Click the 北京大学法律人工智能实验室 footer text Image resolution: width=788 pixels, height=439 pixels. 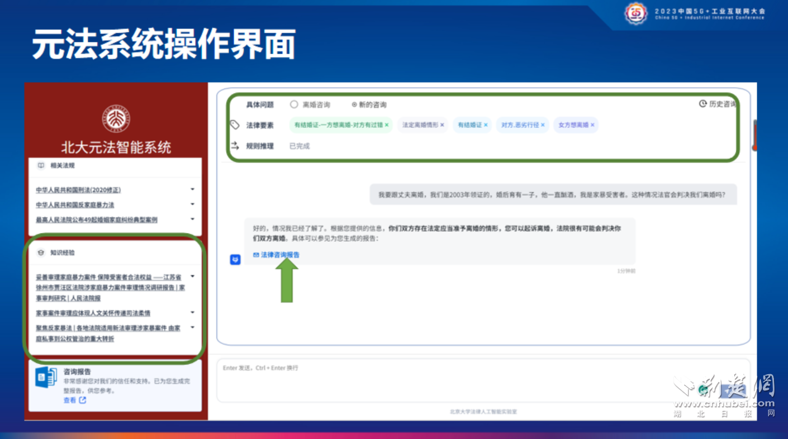click(x=483, y=412)
